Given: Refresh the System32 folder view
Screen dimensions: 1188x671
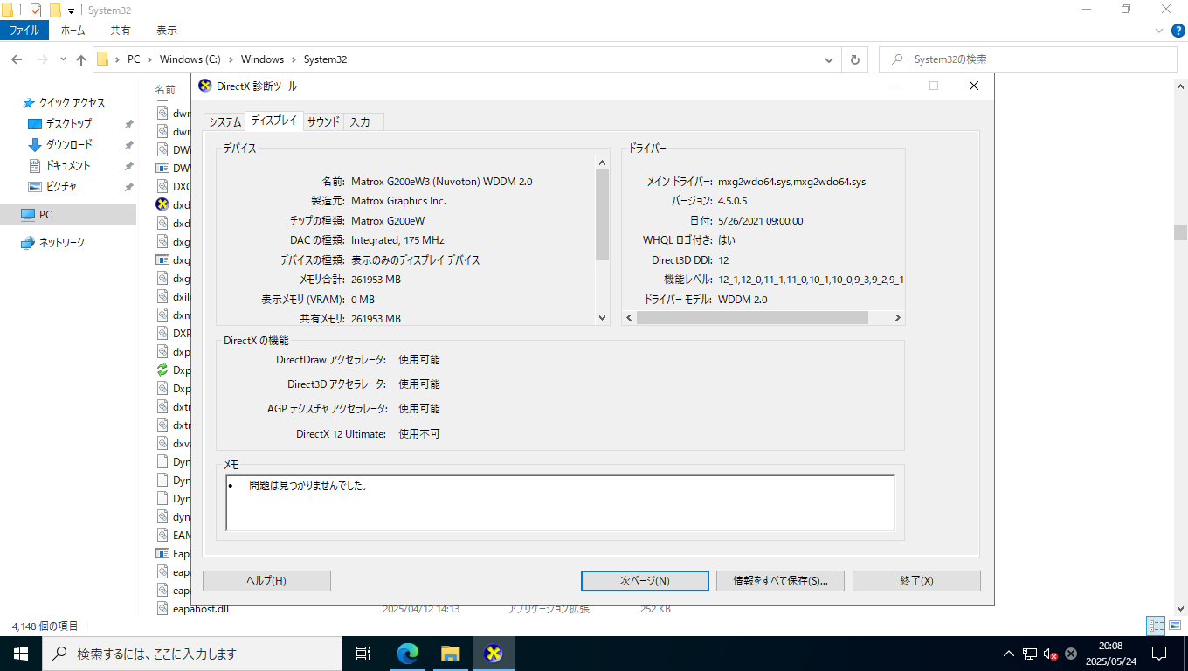Looking at the screenshot, I should click(x=854, y=59).
